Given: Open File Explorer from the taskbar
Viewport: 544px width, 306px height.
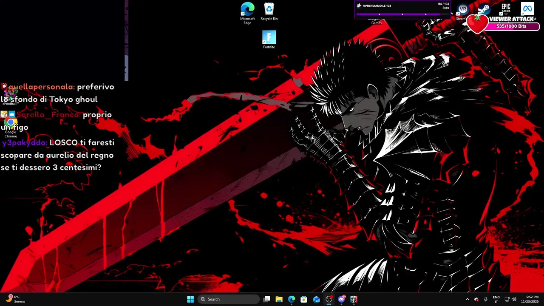Looking at the screenshot, I should pyautogui.click(x=279, y=299).
